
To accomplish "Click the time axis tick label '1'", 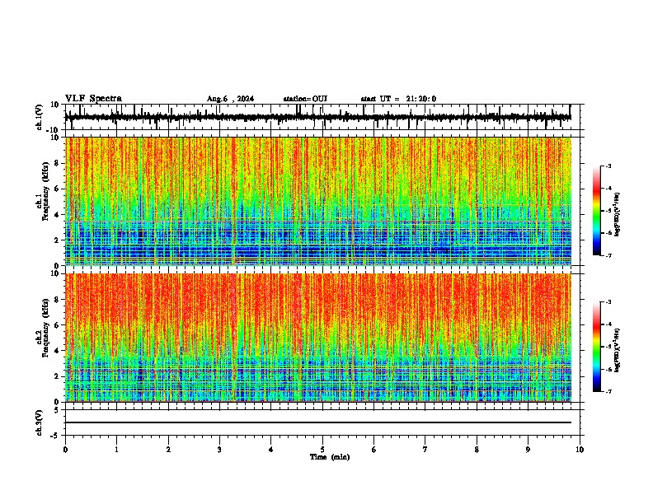I will [x=116, y=450].
